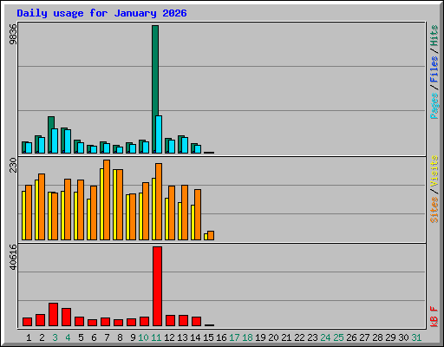Click the yellow Visits bar for day 8

pyautogui.click(x=114, y=205)
